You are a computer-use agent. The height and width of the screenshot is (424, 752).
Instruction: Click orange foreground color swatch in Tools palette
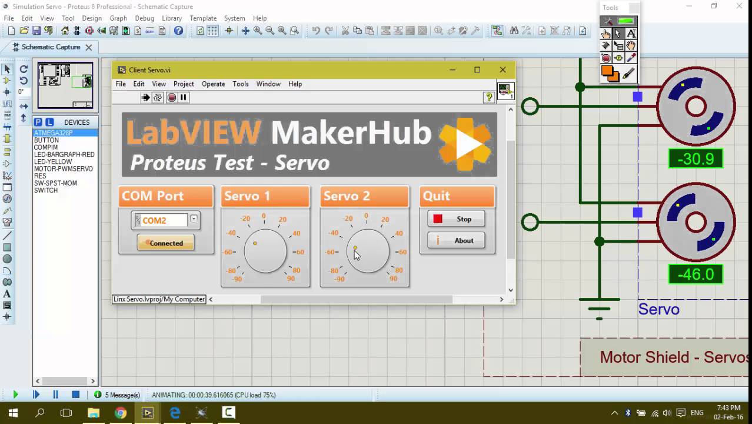[607, 71]
